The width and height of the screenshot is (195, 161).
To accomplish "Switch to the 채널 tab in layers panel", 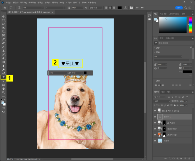I will [x=163, y=92].
